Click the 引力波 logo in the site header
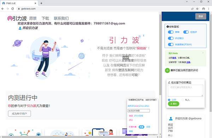Screen dimensions: 212x138 pos(17,18)
